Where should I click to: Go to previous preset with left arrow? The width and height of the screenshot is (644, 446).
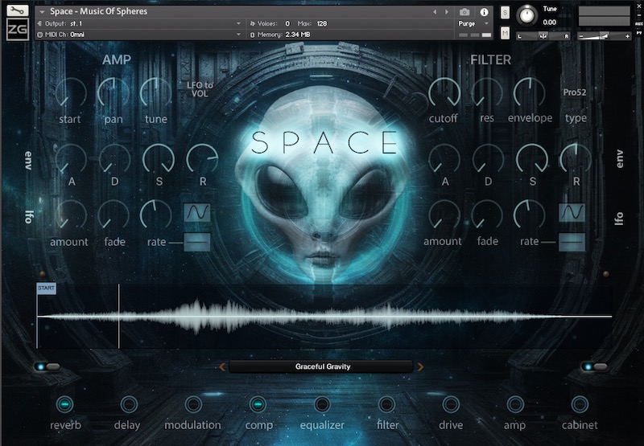click(x=223, y=367)
